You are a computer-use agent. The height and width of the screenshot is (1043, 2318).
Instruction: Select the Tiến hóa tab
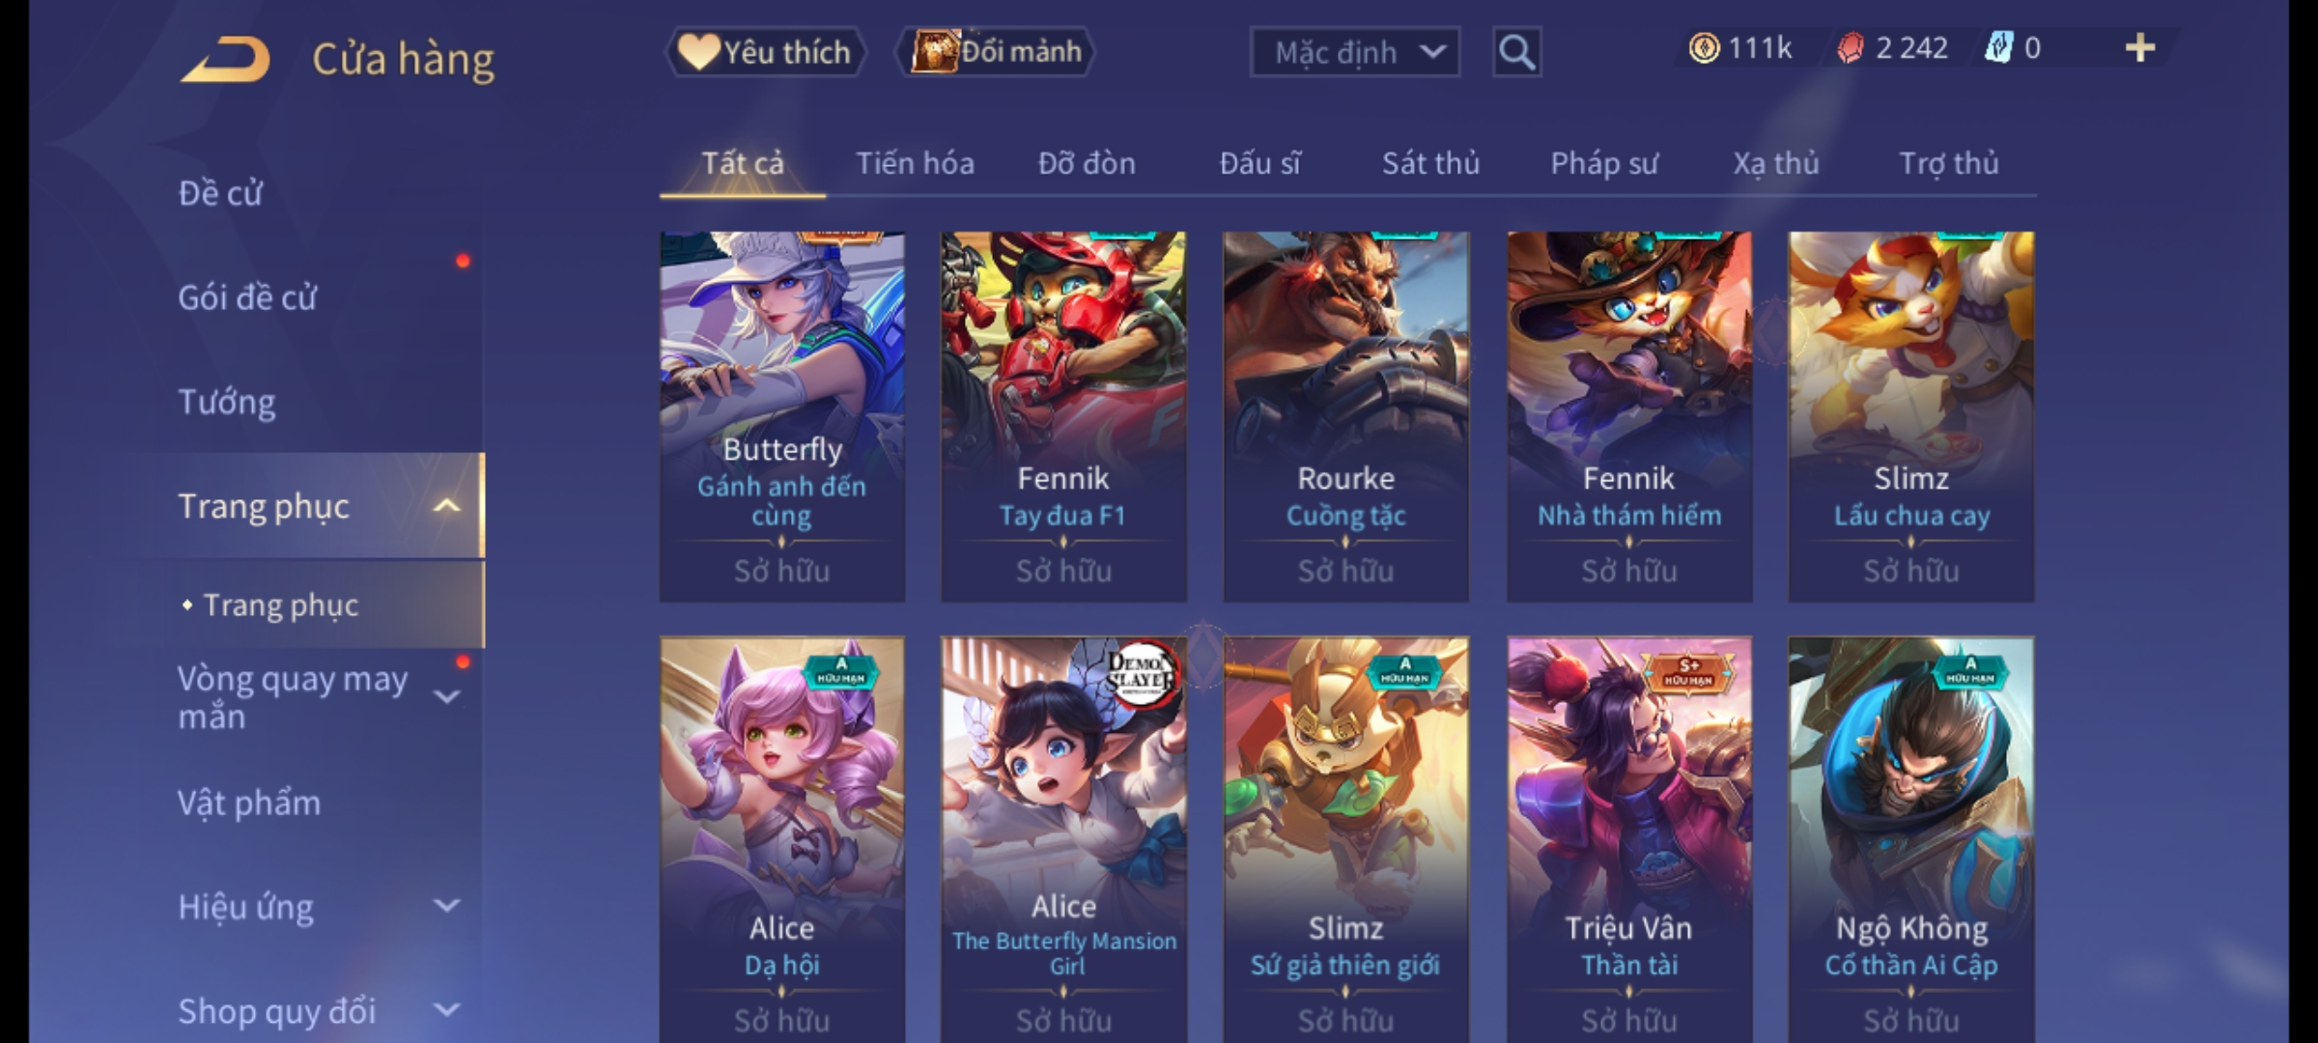click(x=915, y=163)
